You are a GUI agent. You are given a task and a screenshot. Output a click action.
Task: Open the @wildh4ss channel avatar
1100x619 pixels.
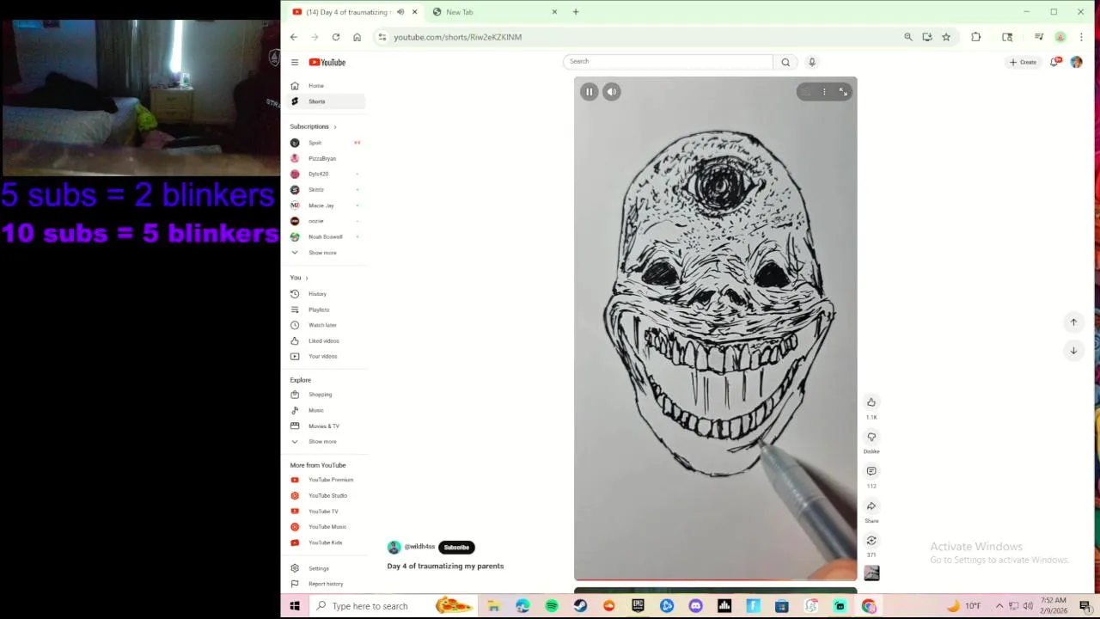click(394, 547)
